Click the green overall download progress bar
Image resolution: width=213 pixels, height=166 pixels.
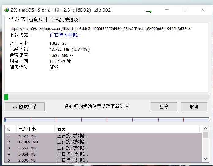[x=106, y=97]
